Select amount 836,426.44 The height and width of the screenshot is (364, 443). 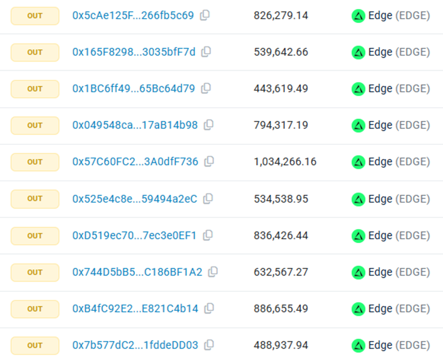click(x=281, y=236)
